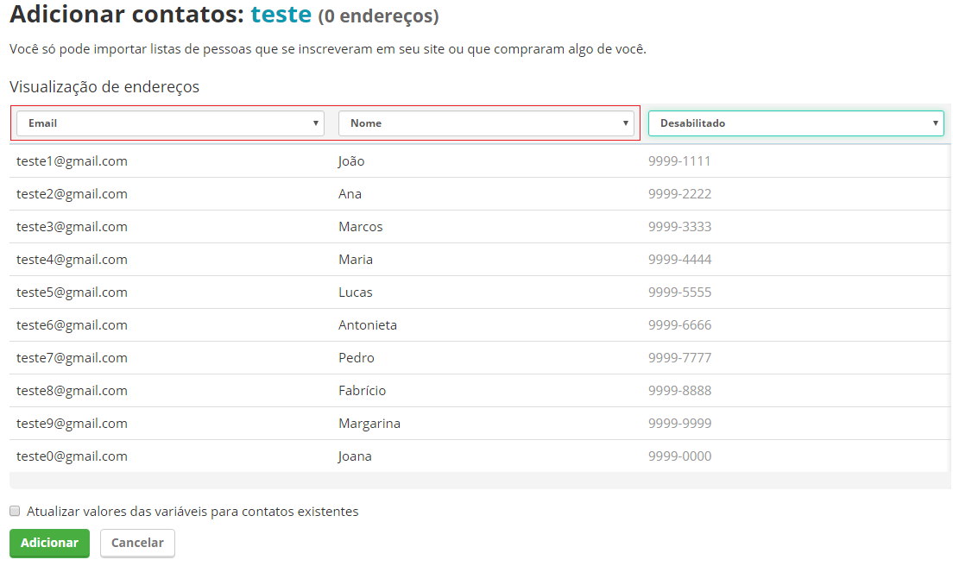Click phone number 9999-2222
The image size is (953, 566).
pos(679,194)
